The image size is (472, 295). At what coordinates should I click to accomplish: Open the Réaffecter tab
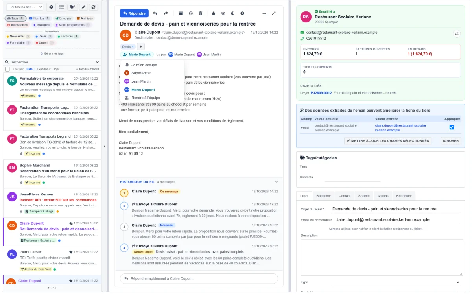(x=404, y=196)
